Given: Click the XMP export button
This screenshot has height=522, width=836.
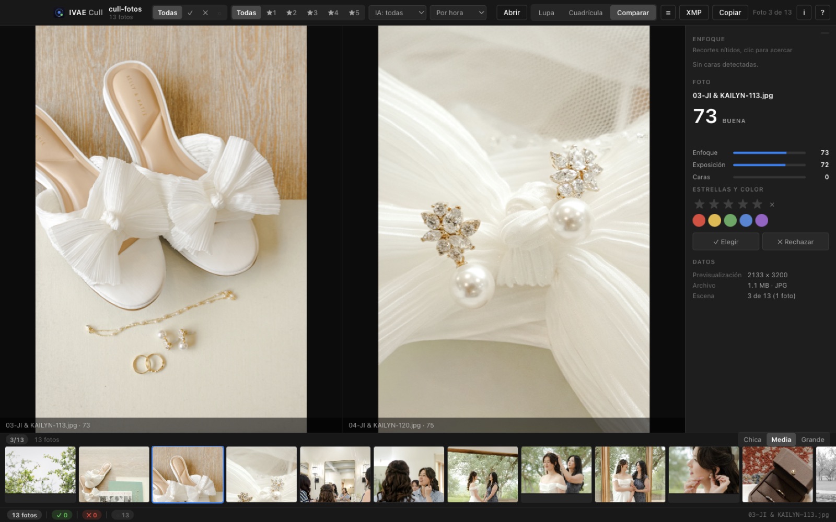Looking at the screenshot, I should (694, 13).
